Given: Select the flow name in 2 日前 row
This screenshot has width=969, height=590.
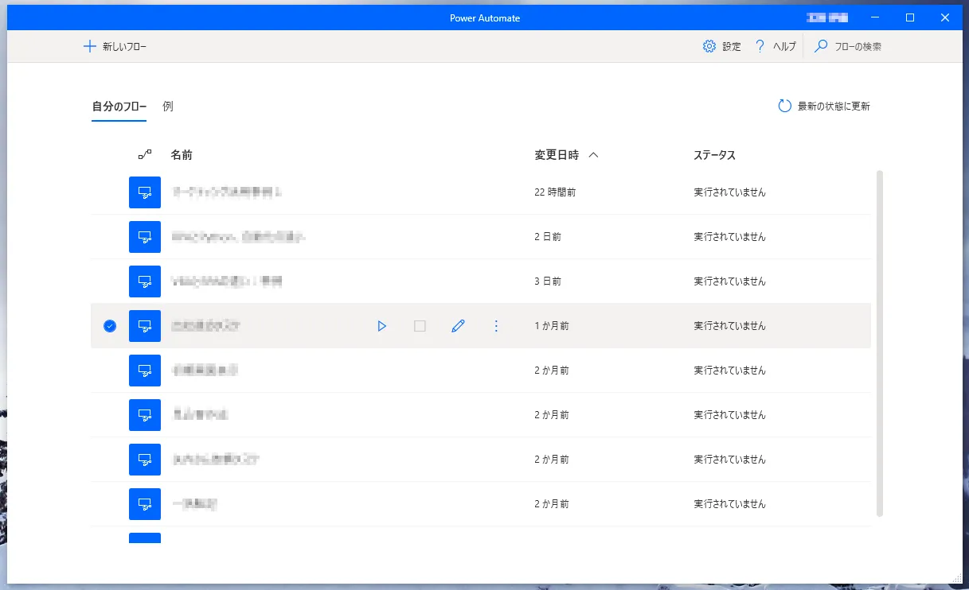Looking at the screenshot, I should pos(239,237).
